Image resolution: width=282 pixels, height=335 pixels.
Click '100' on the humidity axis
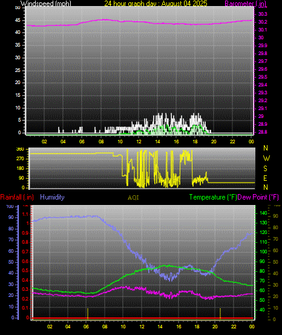click(x=10, y=207)
